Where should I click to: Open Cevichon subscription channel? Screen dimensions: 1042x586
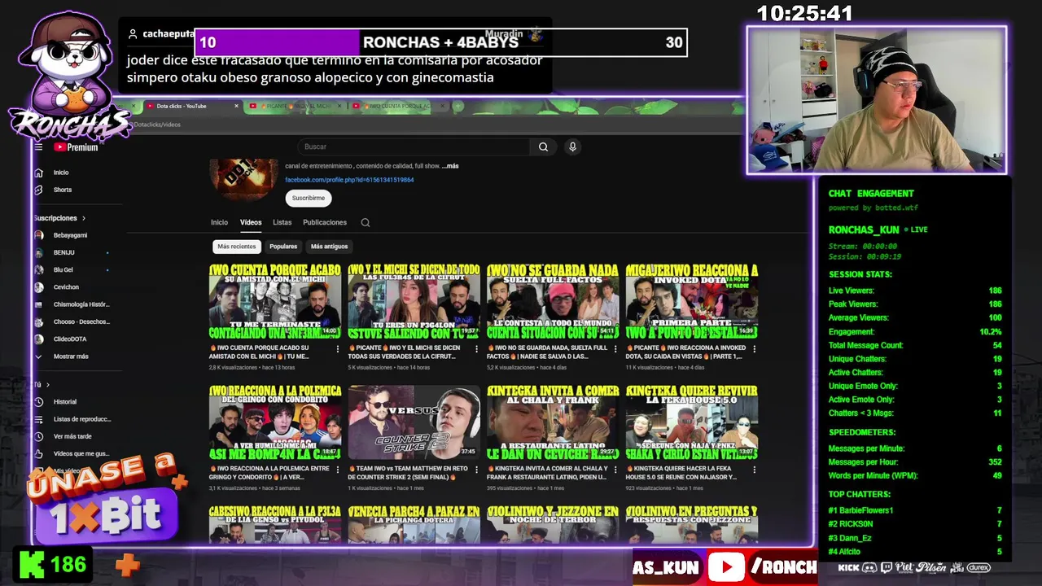click(66, 286)
